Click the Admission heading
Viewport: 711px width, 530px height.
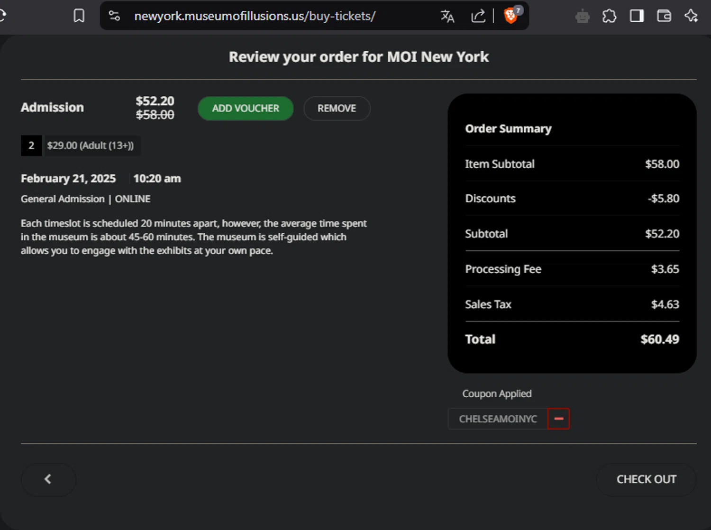[52, 107]
